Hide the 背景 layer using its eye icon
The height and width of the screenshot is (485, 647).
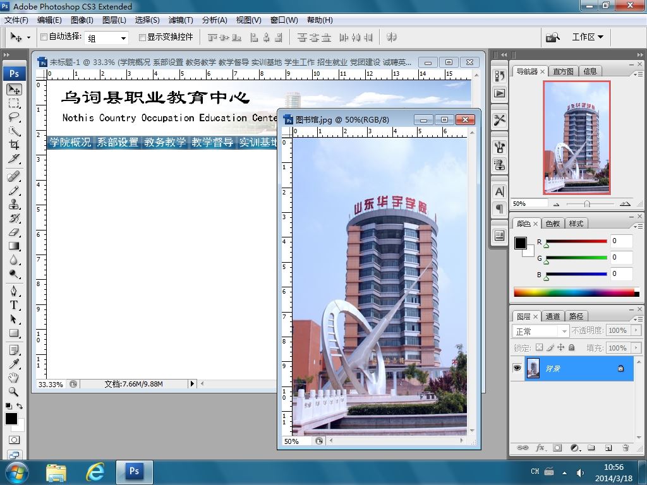(x=517, y=368)
